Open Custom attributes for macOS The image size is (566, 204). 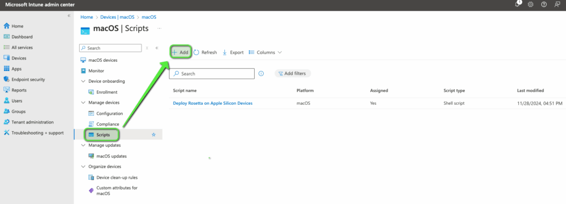coord(113,191)
